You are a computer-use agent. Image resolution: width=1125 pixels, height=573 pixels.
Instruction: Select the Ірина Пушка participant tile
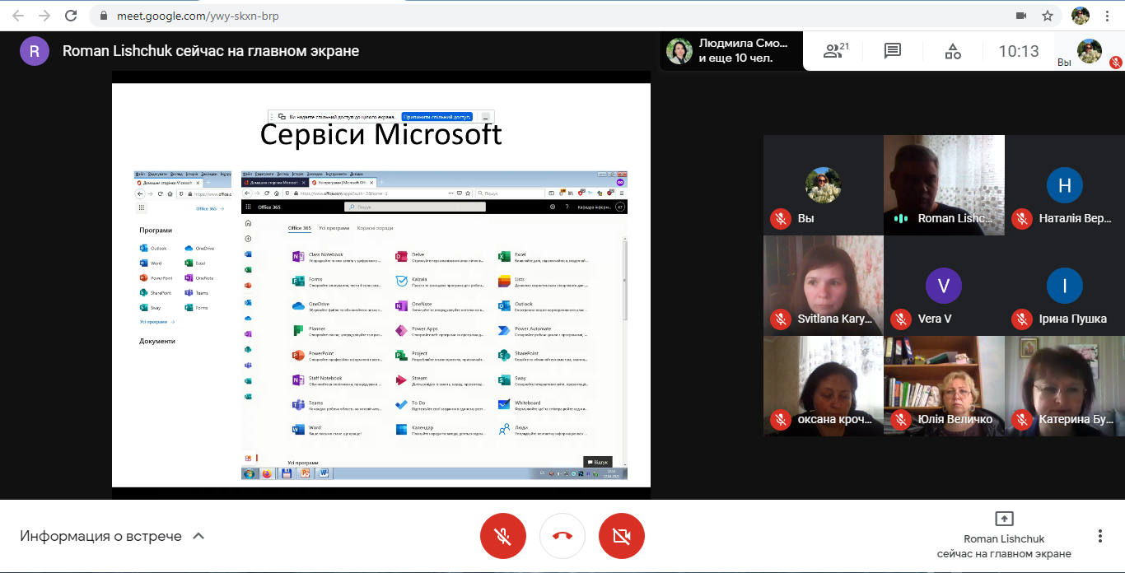[1065, 286]
